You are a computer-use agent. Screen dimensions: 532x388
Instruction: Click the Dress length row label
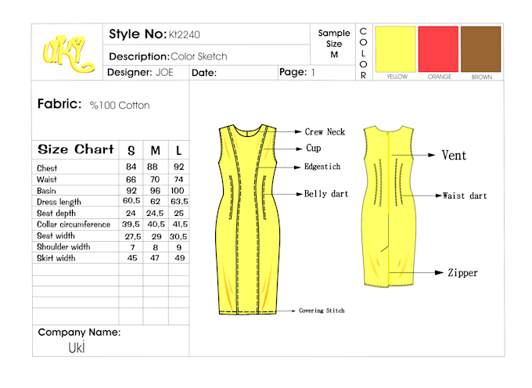pos(59,202)
